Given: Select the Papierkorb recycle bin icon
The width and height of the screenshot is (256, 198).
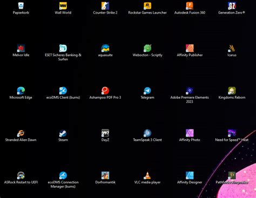Looking at the screenshot, I should tap(21, 6).
